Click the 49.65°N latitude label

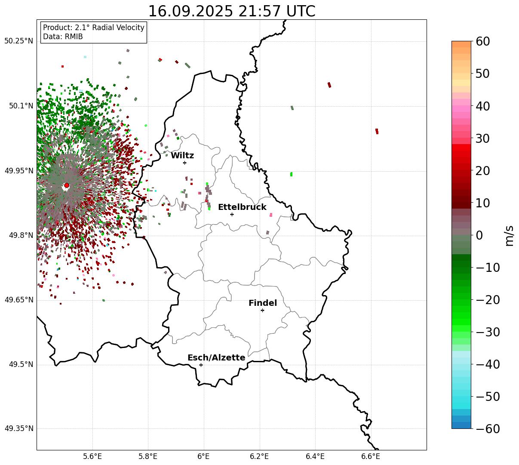18,300
